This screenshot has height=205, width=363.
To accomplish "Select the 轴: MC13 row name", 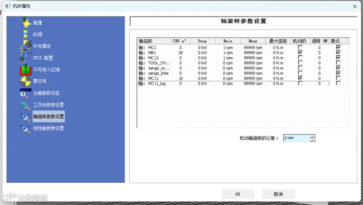I will point(149,58).
